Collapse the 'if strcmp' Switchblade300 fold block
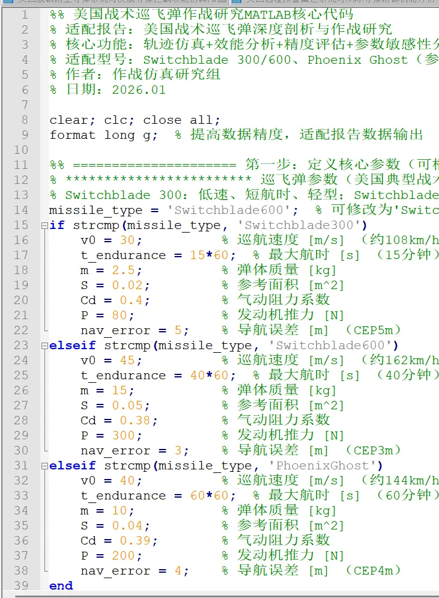The image size is (439, 598). point(44,225)
